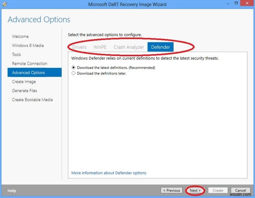The width and height of the screenshot is (255, 198).
Task: Go to the Create Image step
Action: [x=24, y=82]
